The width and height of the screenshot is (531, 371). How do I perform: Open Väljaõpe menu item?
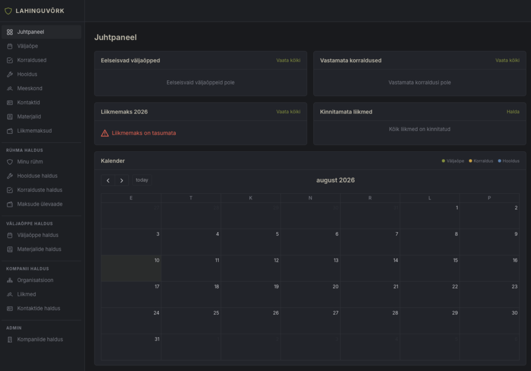coord(41,46)
